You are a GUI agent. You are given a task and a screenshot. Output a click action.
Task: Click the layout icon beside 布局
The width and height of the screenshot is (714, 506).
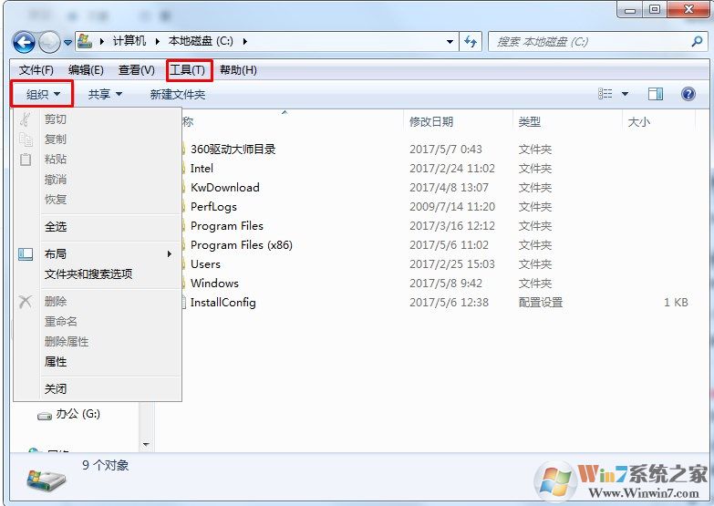[x=26, y=254]
